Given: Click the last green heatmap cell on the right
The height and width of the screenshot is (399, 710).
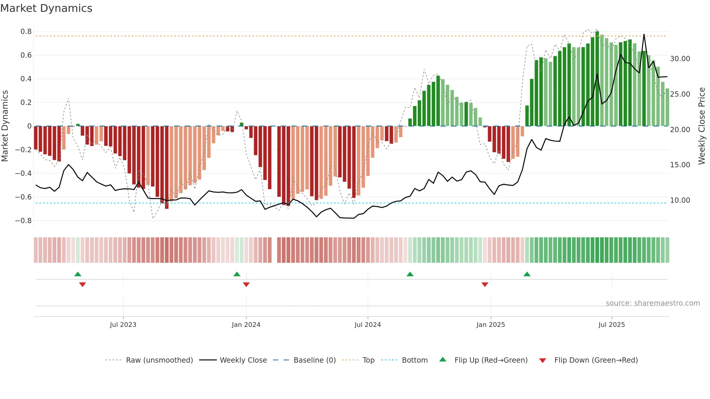Looking at the screenshot, I should 667,250.
